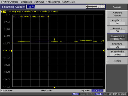Click the yellow reference arrow on right edge
The width and height of the screenshot is (128, 96).
[104, 51]
